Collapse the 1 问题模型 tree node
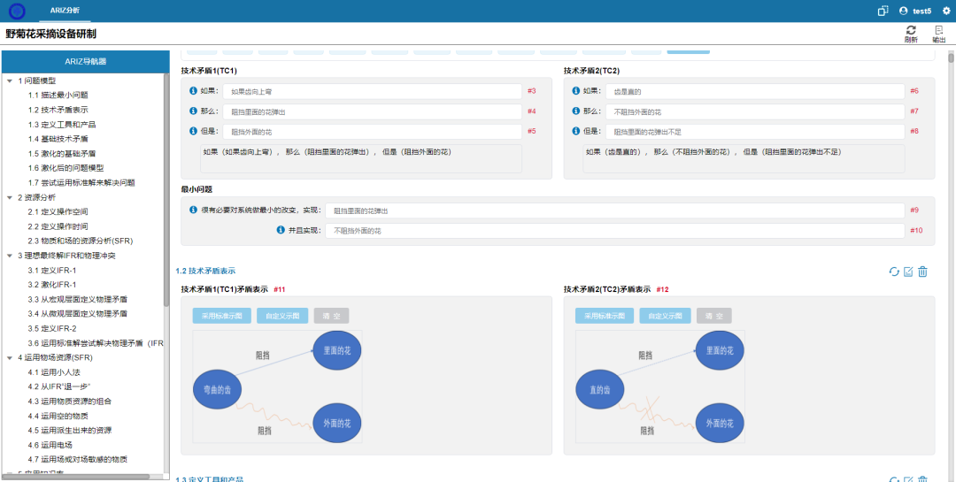The image size is (956, 482). click(9, 80)
